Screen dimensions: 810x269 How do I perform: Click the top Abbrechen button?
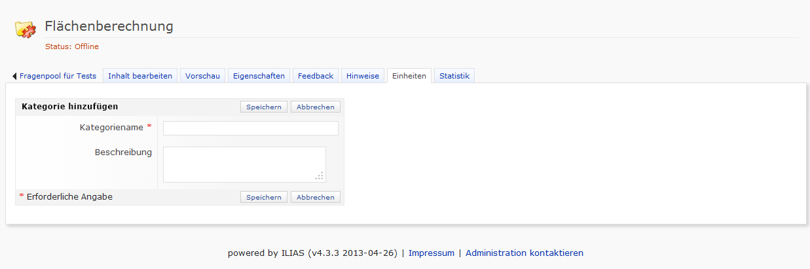click(316, 107)
